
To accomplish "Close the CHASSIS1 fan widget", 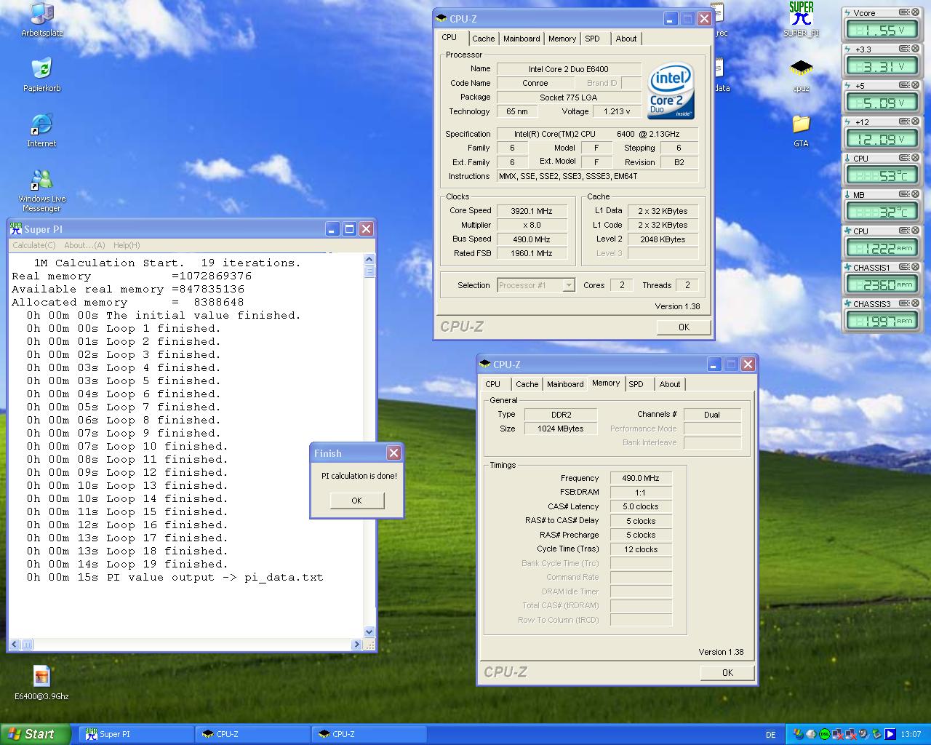I will click(916, 267).
